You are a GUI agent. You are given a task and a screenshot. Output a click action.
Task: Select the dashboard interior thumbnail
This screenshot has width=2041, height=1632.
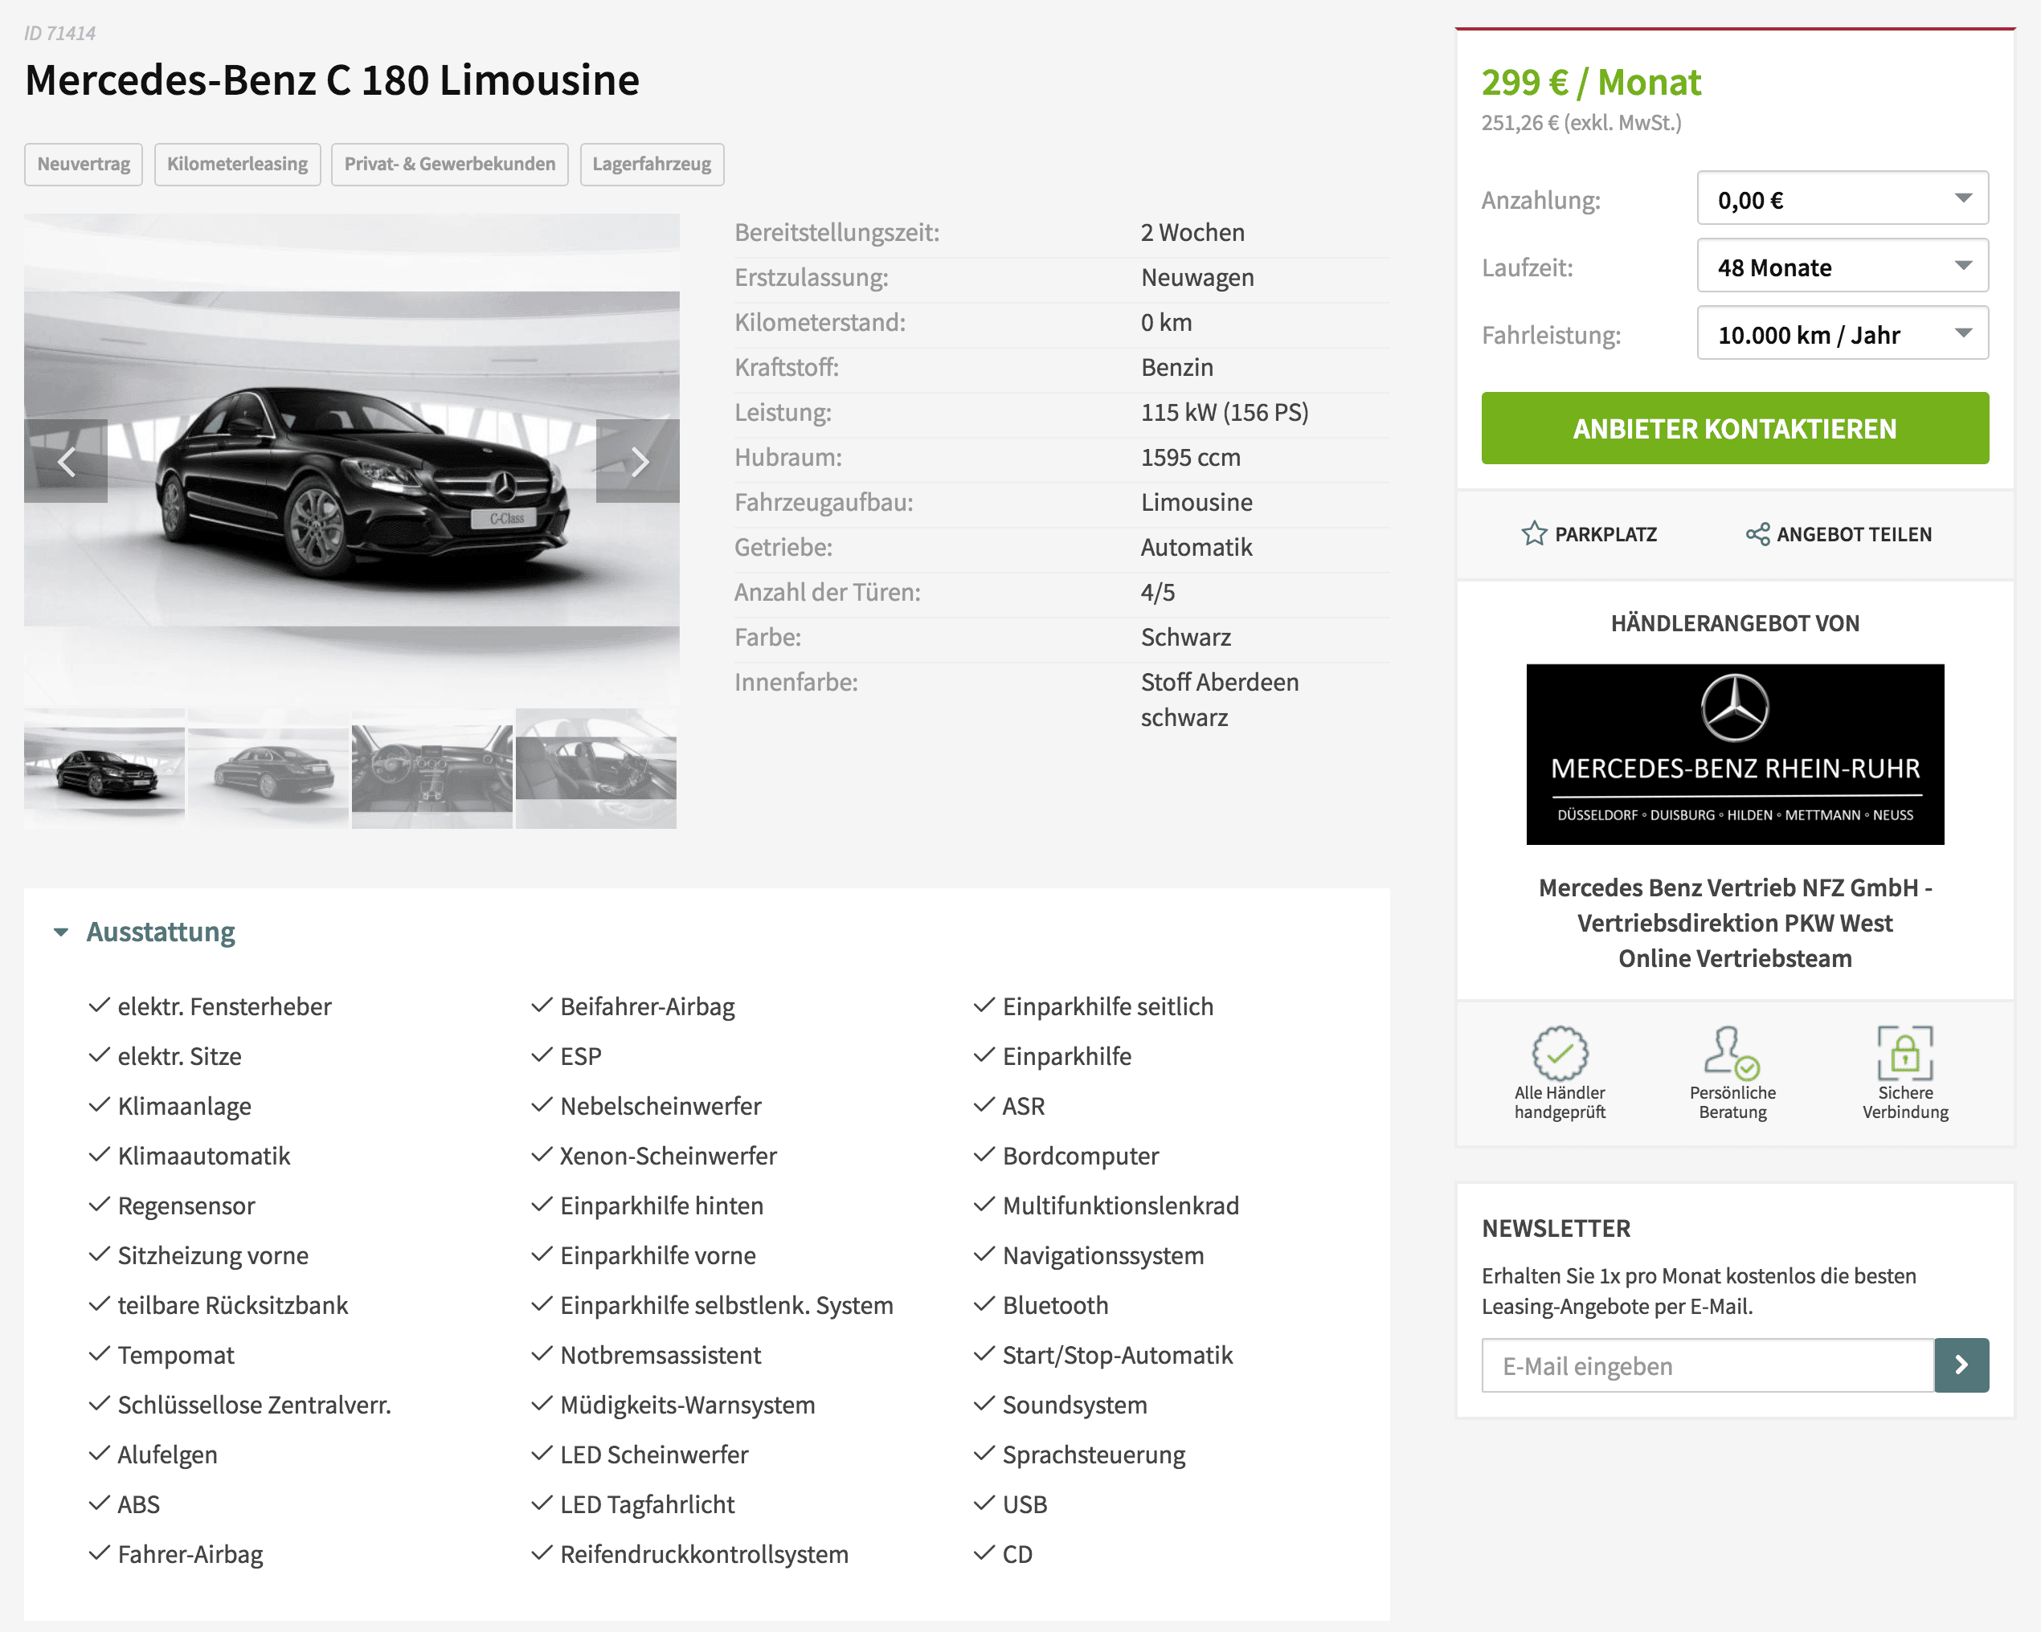point(432,769)
